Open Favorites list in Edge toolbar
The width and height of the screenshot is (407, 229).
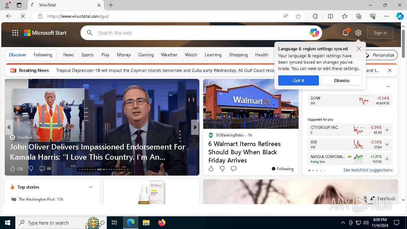coord(345,16)
